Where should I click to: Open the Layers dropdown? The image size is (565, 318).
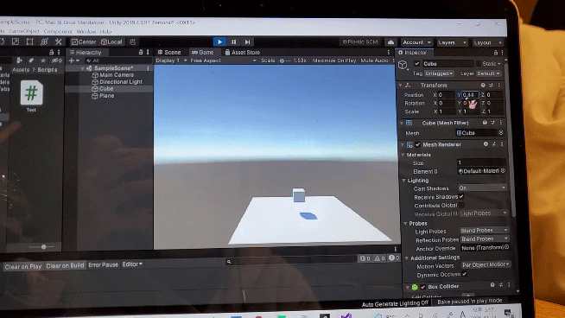tap(452, 42)
